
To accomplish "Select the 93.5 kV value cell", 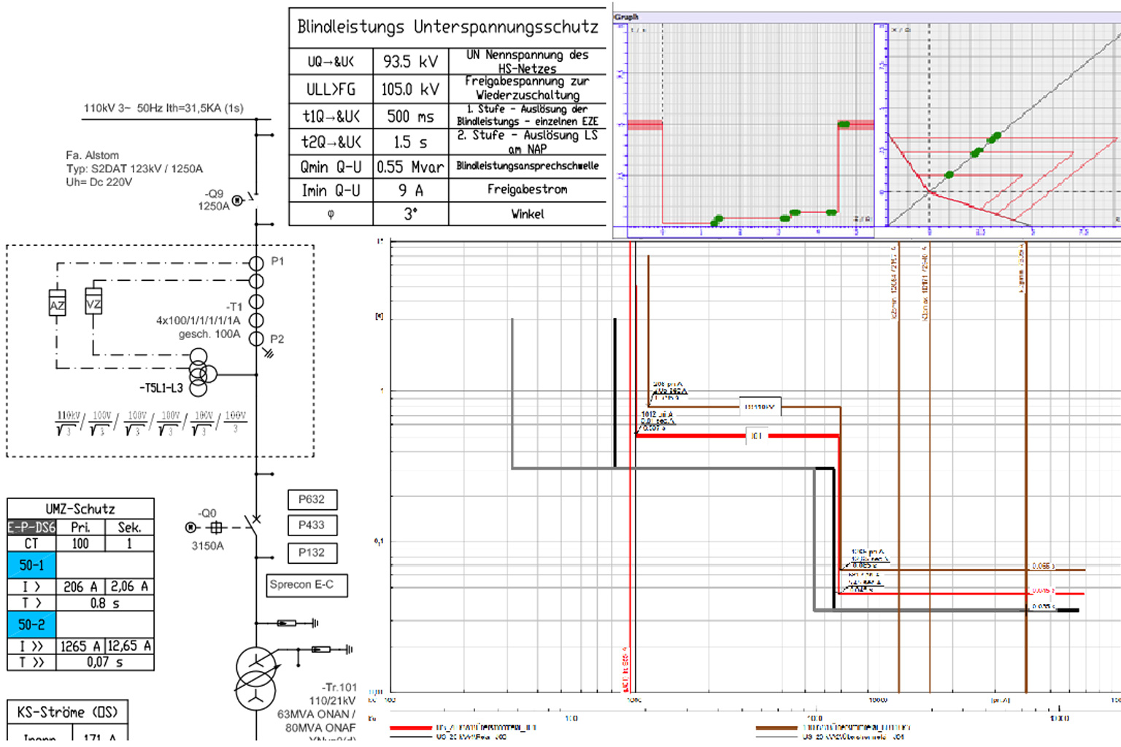I will pyautogui.click(x=411, y=61).
